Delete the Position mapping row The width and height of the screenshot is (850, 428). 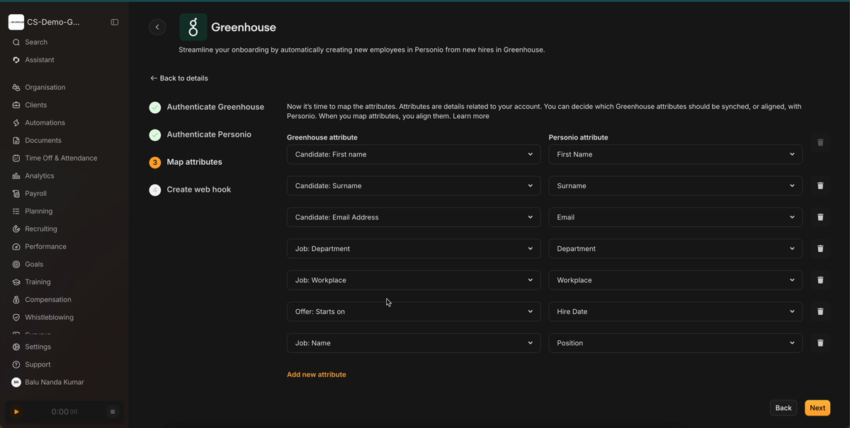(820, 343)
